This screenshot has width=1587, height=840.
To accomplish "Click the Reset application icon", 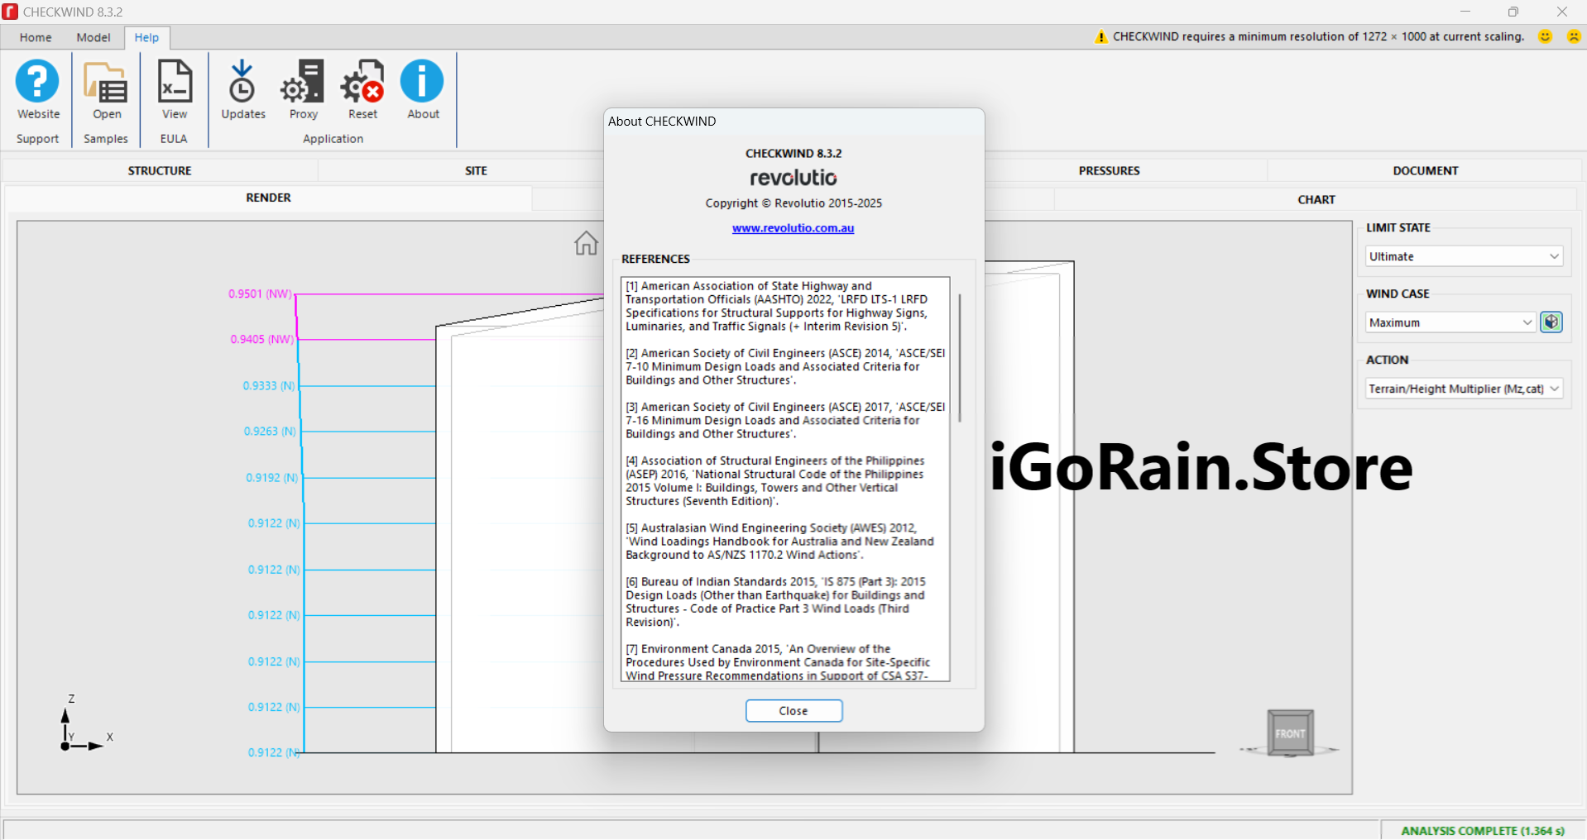I will tap(362, 82).
